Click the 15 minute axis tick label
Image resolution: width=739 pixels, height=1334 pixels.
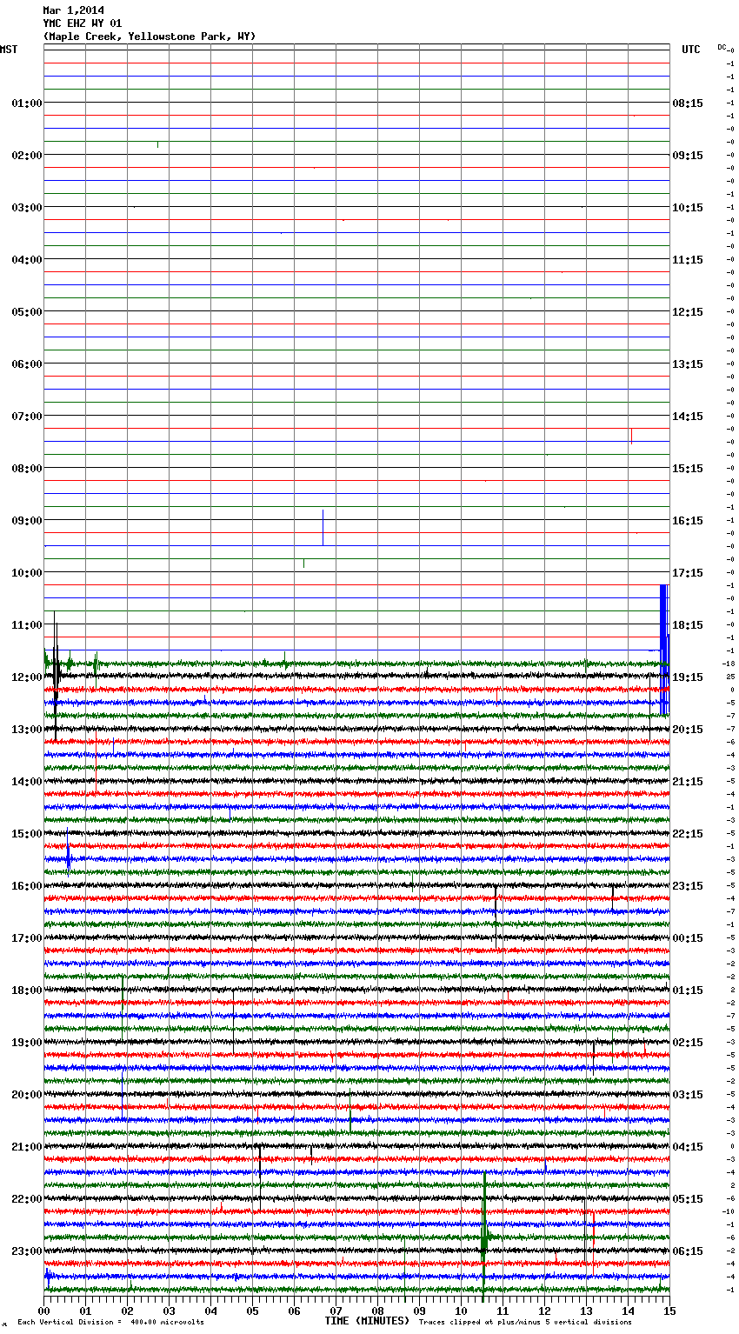[x=669, y=1311]
